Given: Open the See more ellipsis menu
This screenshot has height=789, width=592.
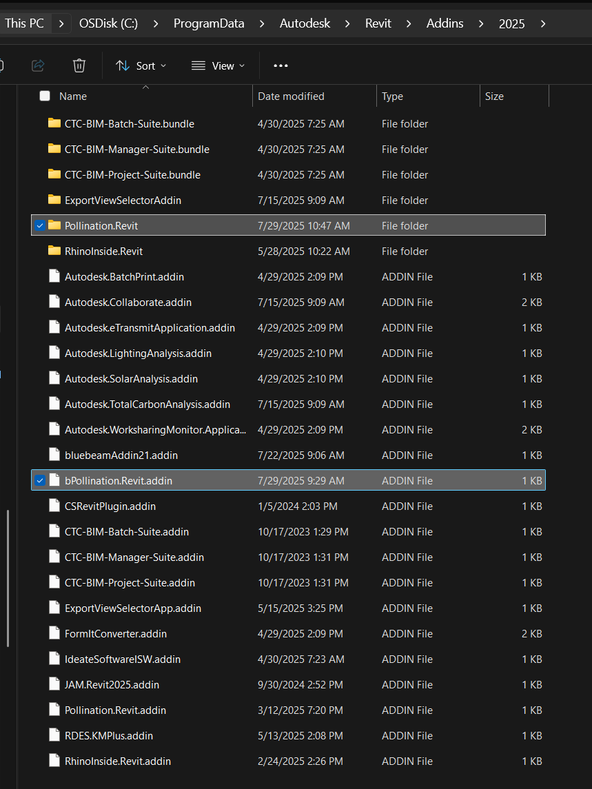Looking at the screenshot, I should (x=280, y=66).
